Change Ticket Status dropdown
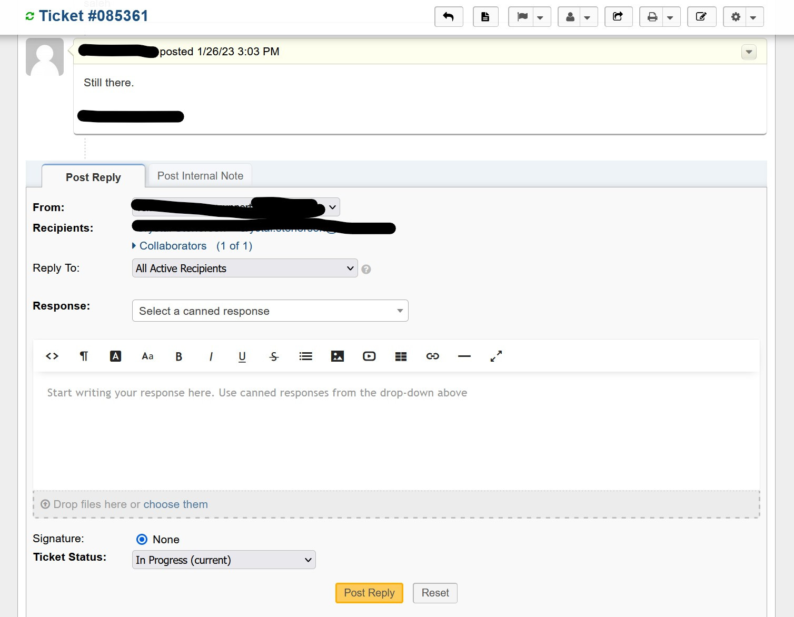This screenshot has height=617, width=794. (x=224, y=560)
